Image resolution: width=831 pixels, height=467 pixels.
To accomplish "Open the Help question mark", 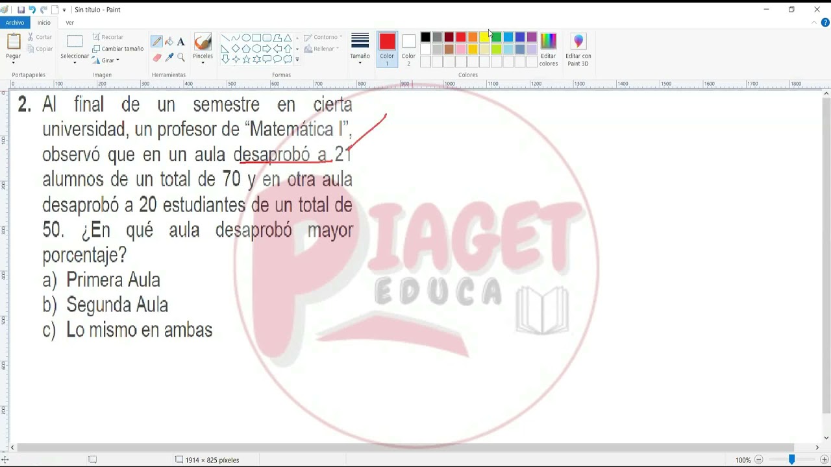I will tap(825, 23).
